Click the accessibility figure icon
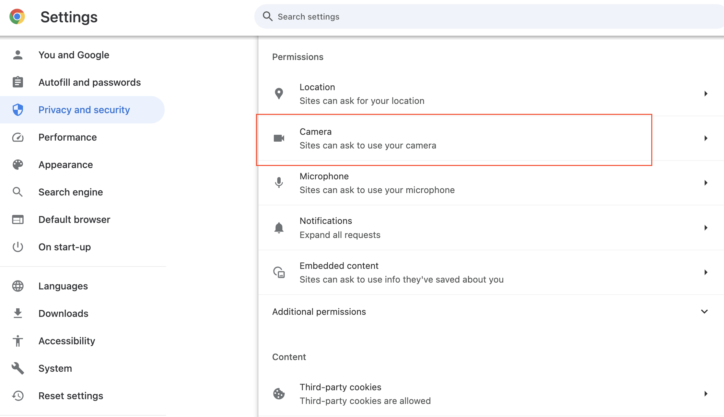 (18, 341)
